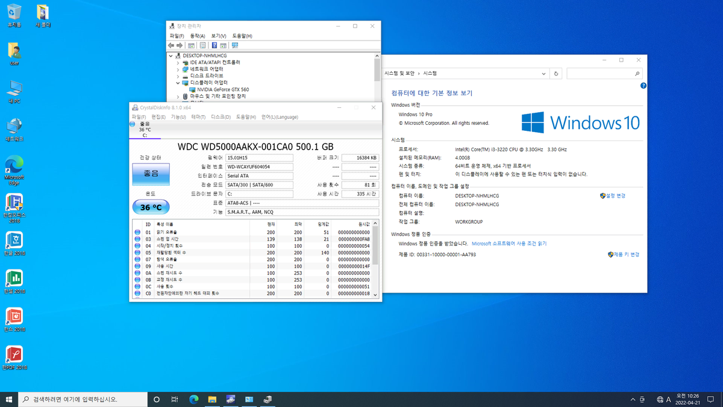This screenshot has width=723, height=407.
Task: Click the network globe tray icon
Action: coord(659,399)
